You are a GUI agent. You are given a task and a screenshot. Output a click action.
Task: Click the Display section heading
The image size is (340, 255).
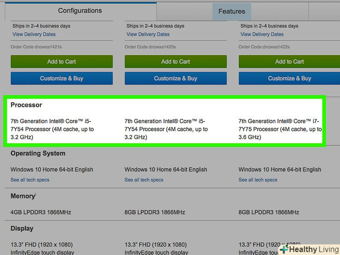click(22, 228)
